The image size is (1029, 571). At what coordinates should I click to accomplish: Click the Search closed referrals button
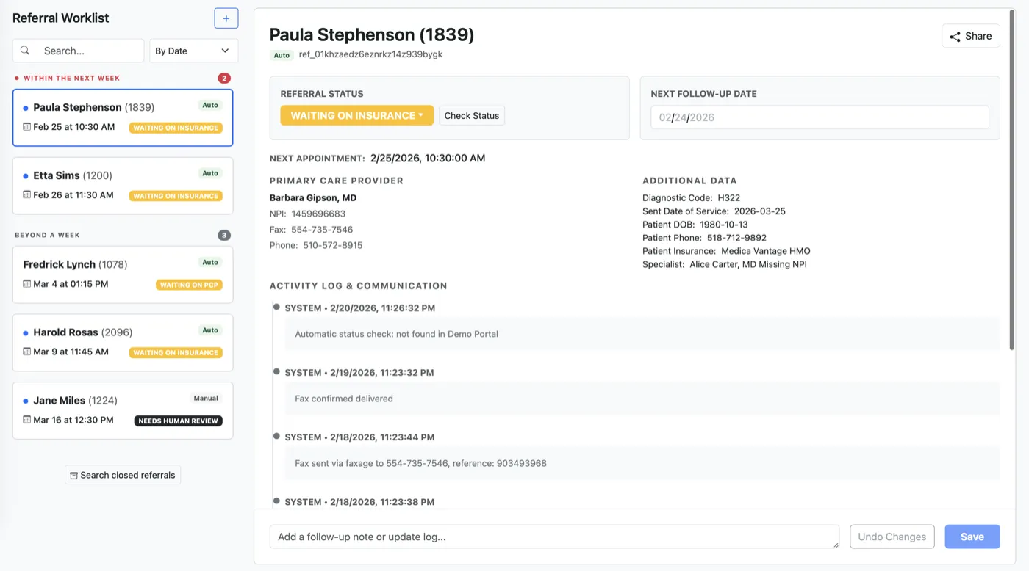pos(122,475)
